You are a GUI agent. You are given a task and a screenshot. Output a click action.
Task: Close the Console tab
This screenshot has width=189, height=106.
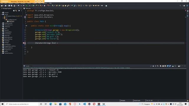(31, 66)
